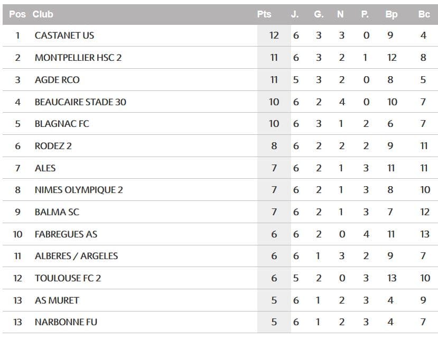
Task: Select RODEZ 2 in the standings
Action: (x=53, y=146)
